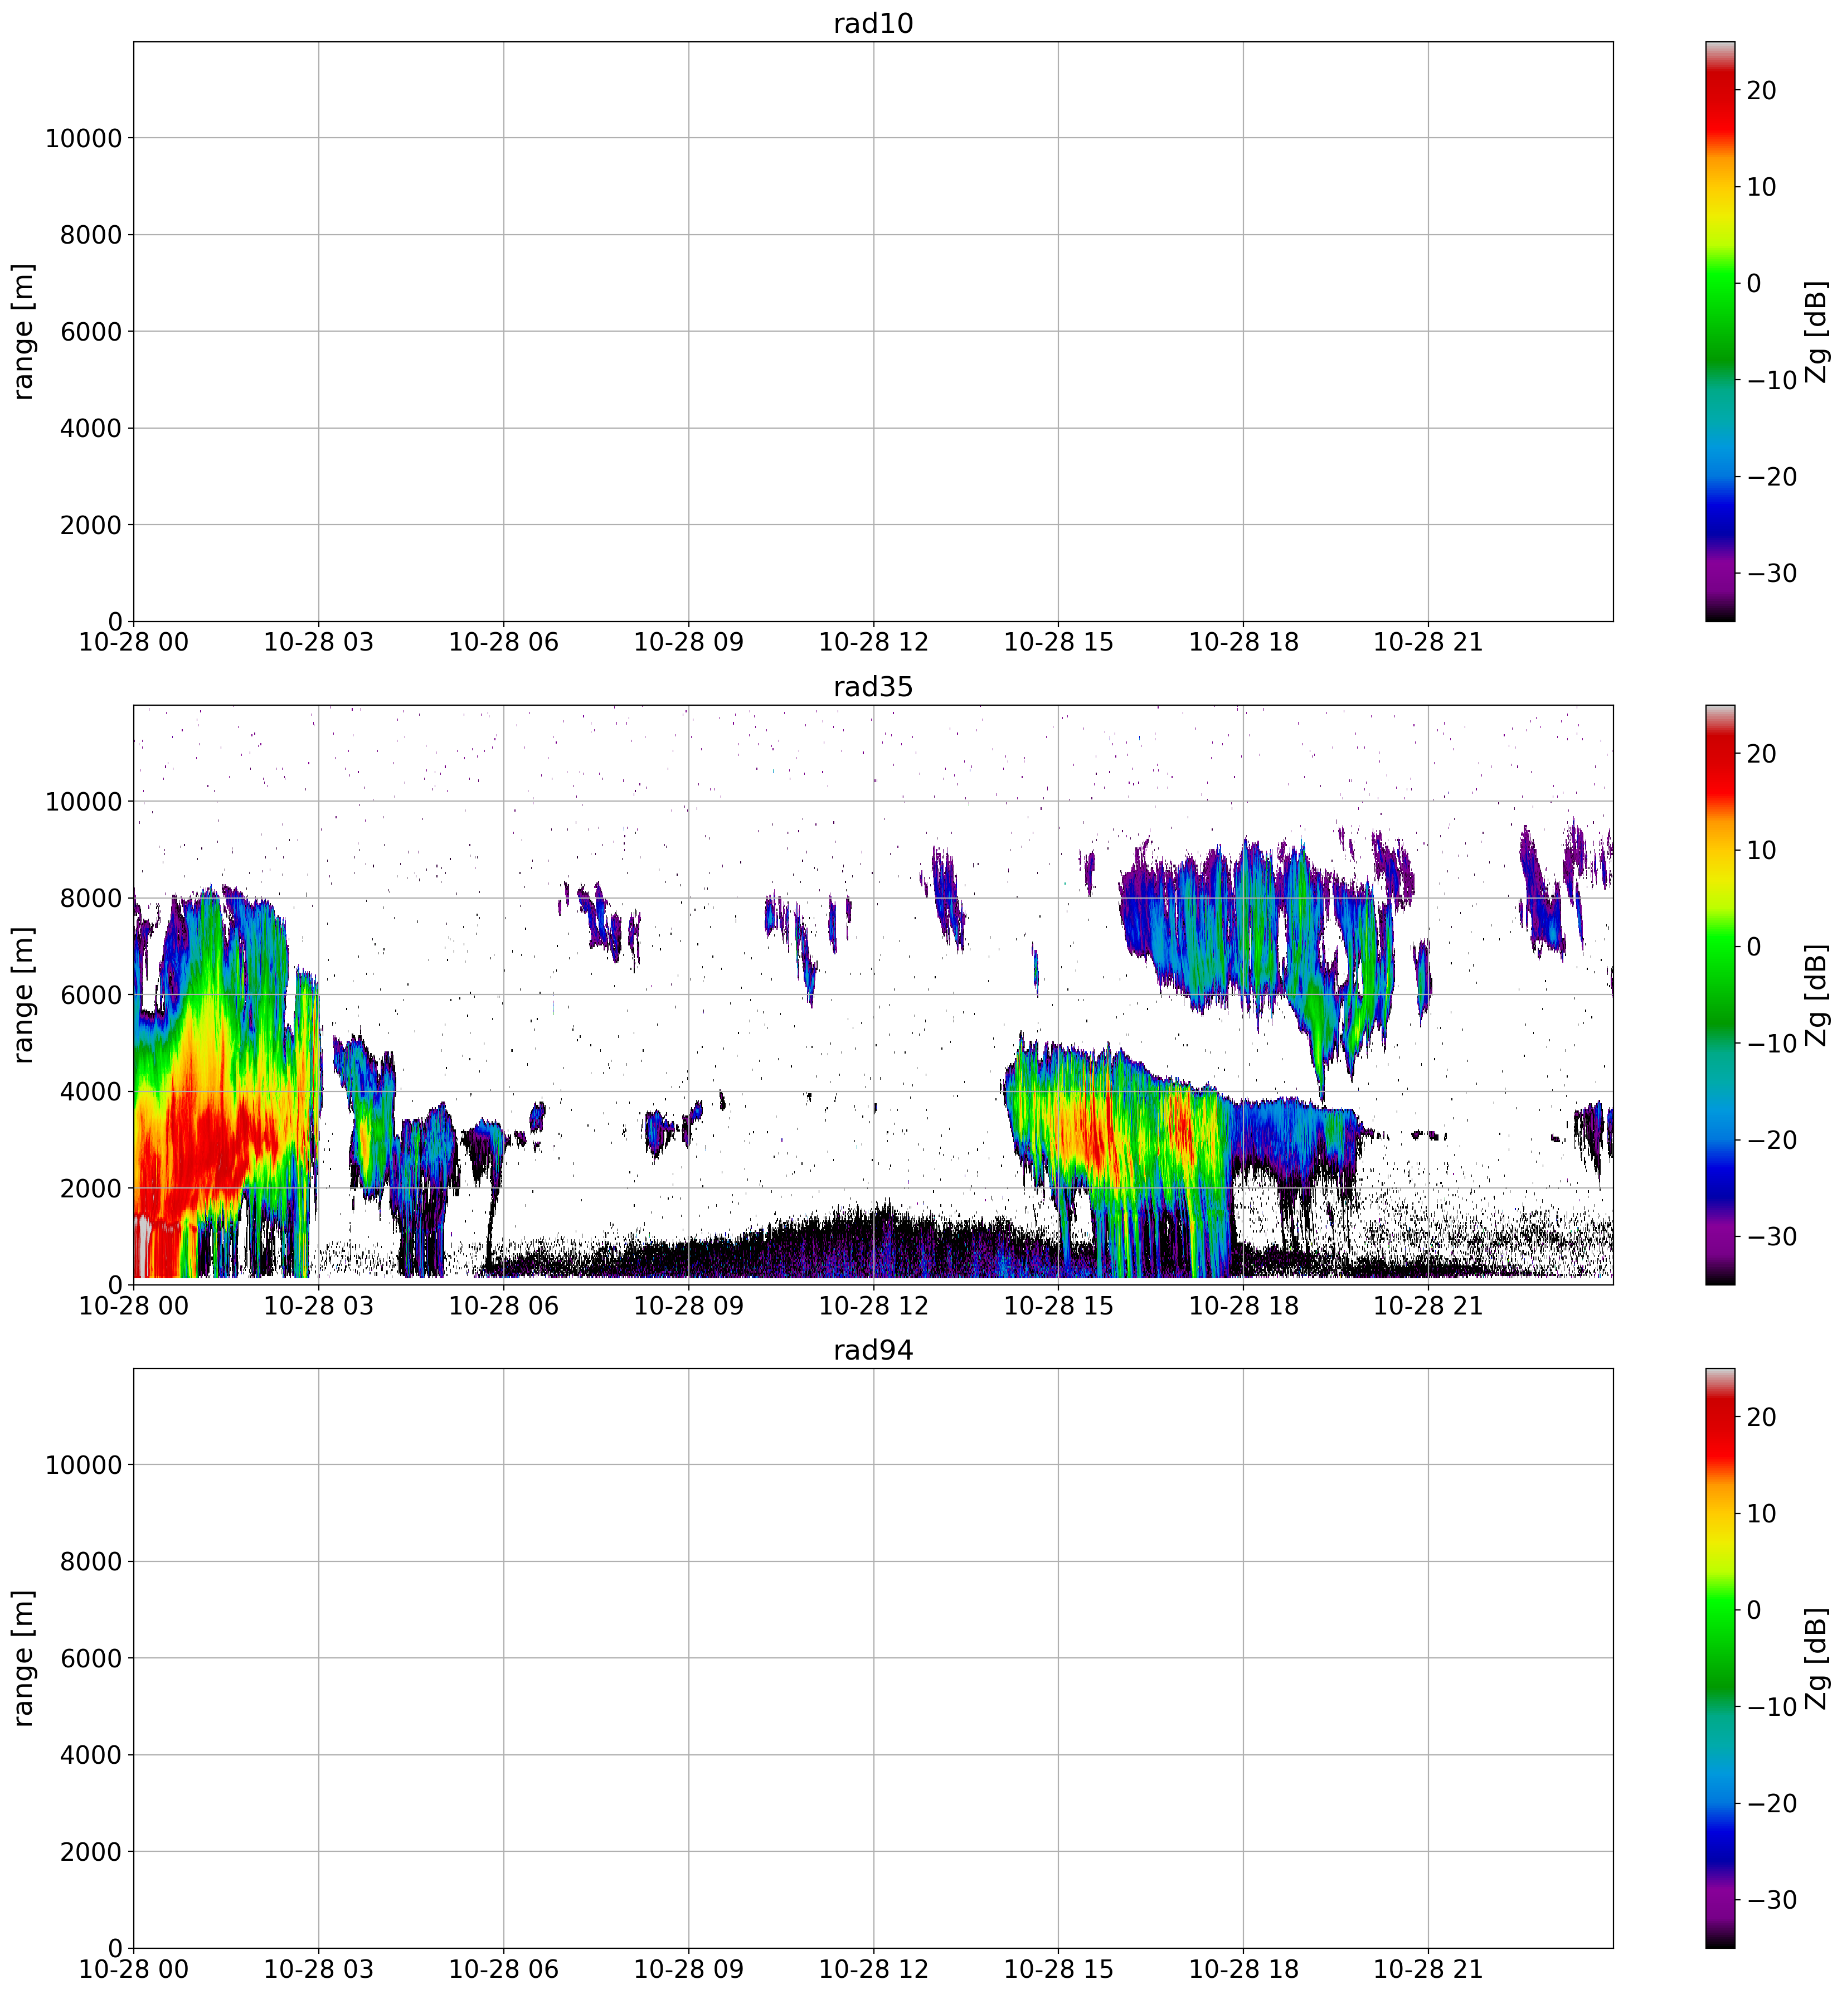This screenshot has width=1842, height=1994.
Task: Click '10-28 21' tick under rad94 plot
Action: (x=1427, y=1969)
